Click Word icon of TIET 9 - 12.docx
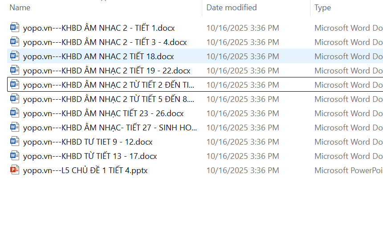The image size is (383, 251). point(15,142)
